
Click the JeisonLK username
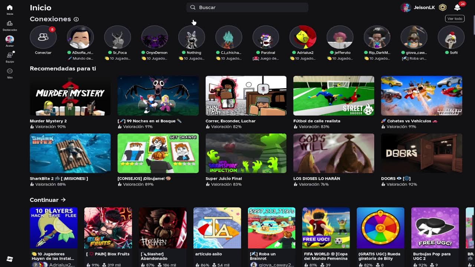click(x=424, y=7)
